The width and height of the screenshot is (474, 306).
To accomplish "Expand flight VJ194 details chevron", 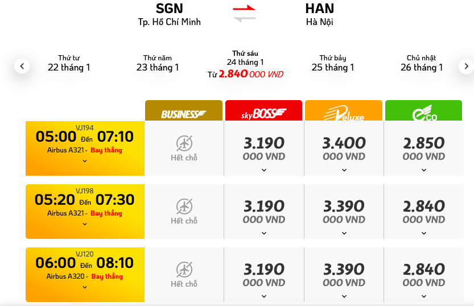I will coord(85,161).
